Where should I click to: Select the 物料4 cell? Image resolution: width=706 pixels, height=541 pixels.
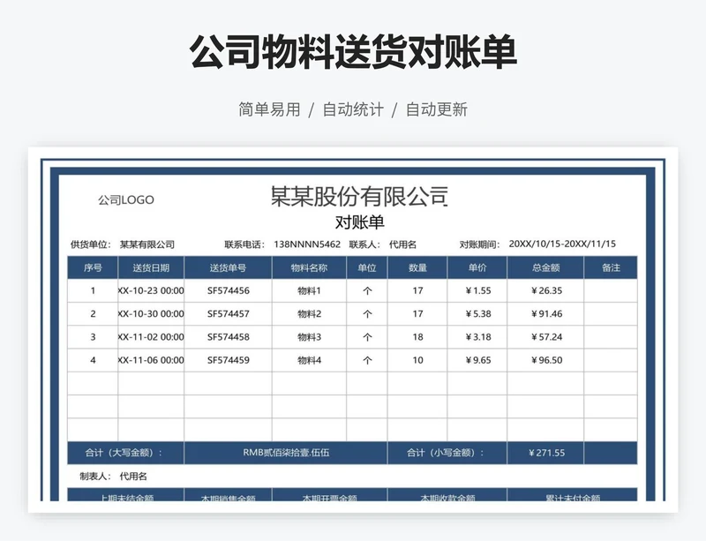click(x=310, y=360)
